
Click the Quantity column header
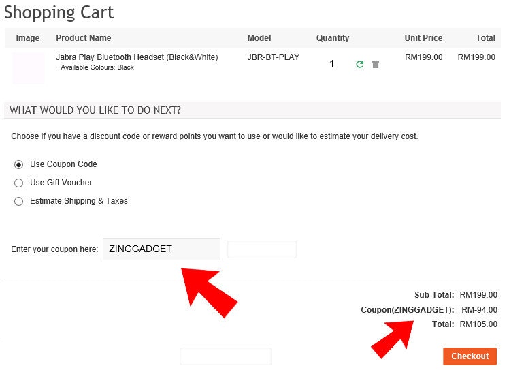pyautogui.click(x=333, y=38)
